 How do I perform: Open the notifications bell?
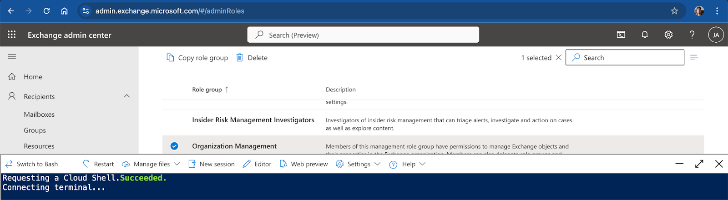(645, 35)
